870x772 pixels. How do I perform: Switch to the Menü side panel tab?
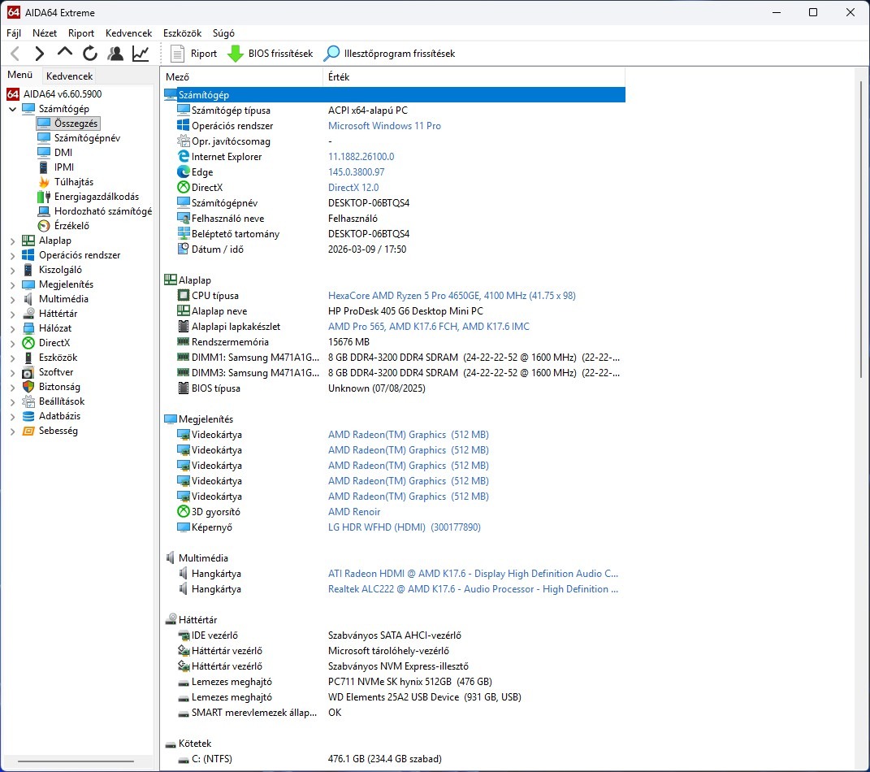click(x=20, y=75)
